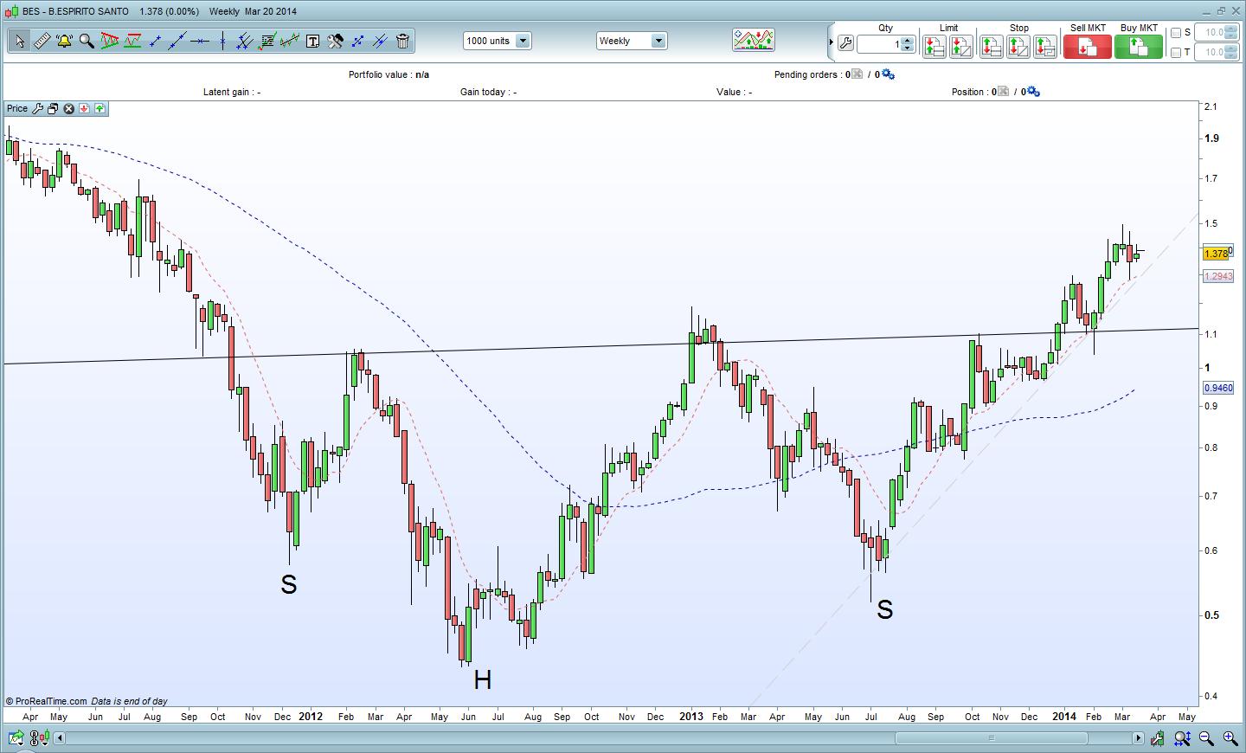The height and width of the screenshot is (753, 1246).
Task: Move Price panel down with red arrow
Action: (x=84, y=109)
